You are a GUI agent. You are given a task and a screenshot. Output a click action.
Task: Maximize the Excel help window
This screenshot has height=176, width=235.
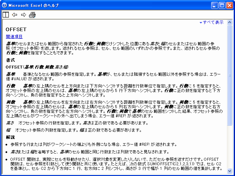tap(222, 6)
